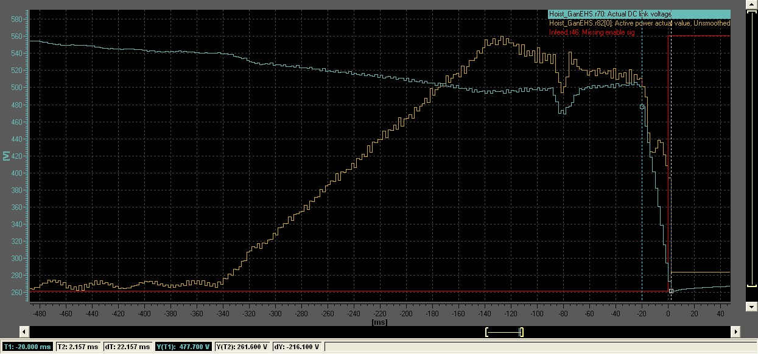The image size is (758, 354).
Task: Click the 400 tick label on voltage axis
Action: [x=16, y=173]
